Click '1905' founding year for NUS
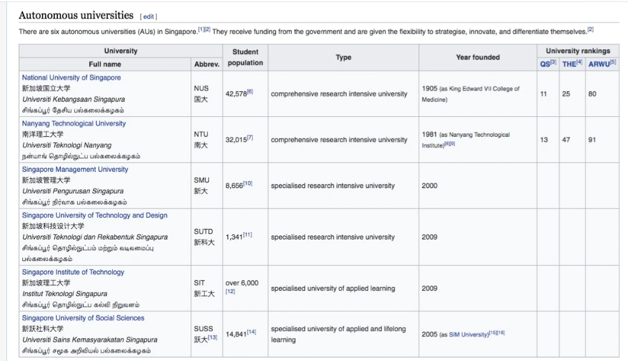 (429, 88)
